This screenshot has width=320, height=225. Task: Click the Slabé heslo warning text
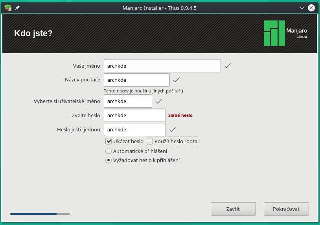coord(180,115)
